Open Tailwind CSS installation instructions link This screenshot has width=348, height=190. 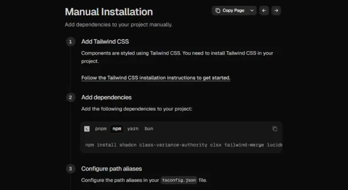click(156, 78)
